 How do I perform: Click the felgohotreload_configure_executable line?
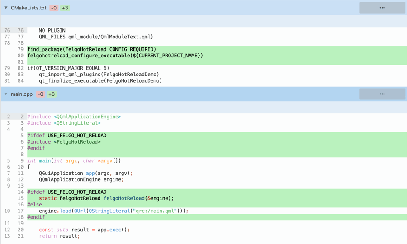(115, 56)
